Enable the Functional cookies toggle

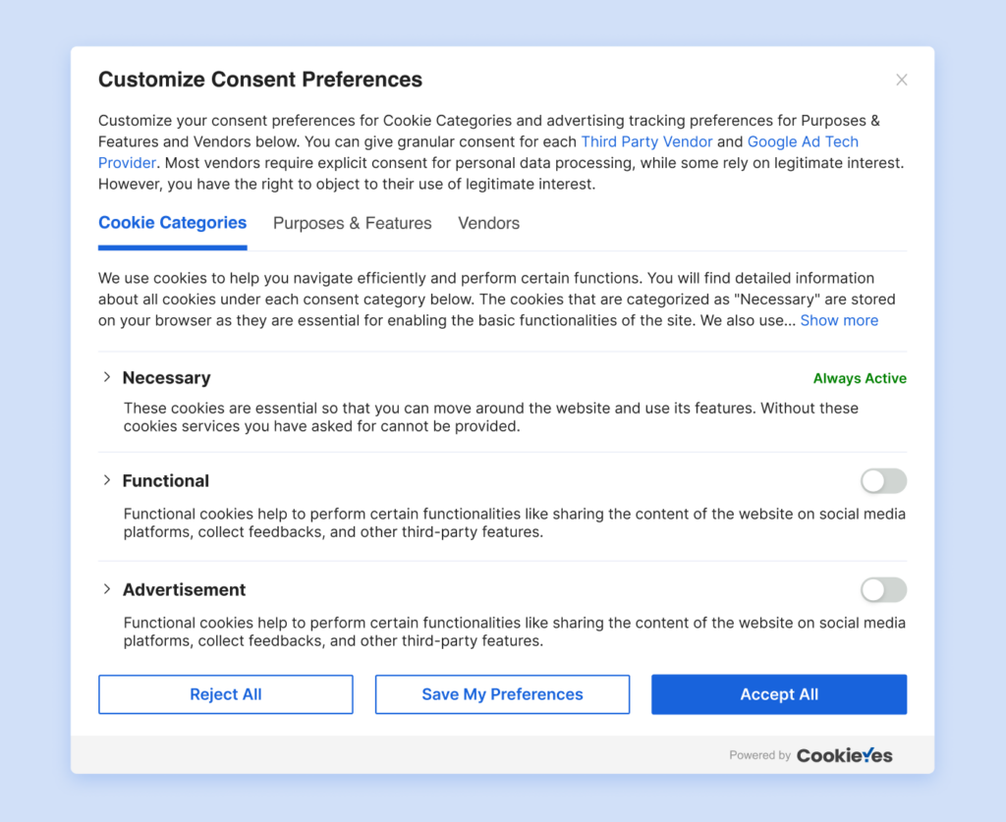coord(883,481)
